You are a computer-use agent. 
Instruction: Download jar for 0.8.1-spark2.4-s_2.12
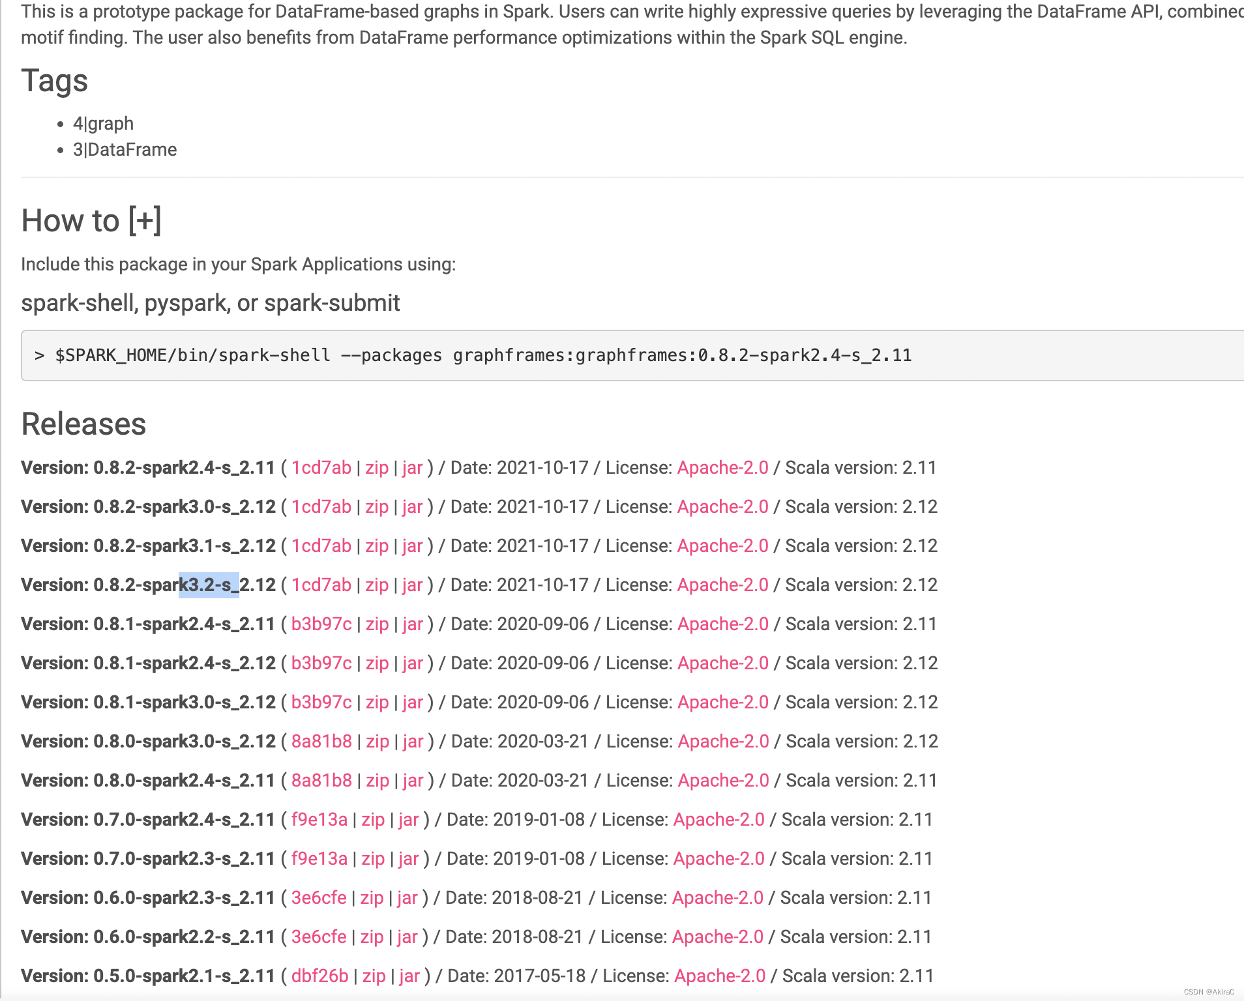[x=413, y=663]
